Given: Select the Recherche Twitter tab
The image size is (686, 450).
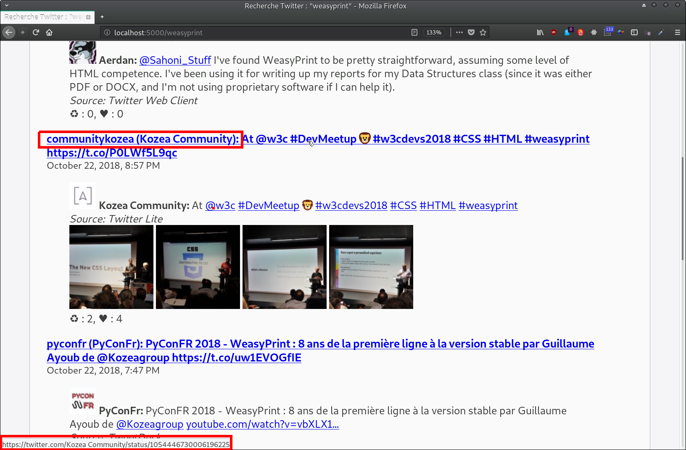Looking at the screenshot, I should tap(47, 17).
